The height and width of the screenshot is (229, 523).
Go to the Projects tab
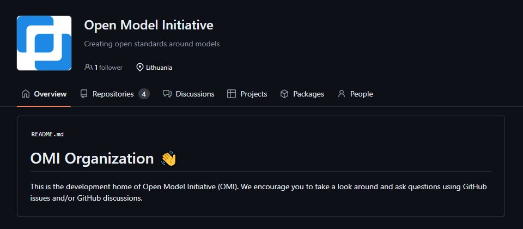pyautogui.click(x=247, y=94)
